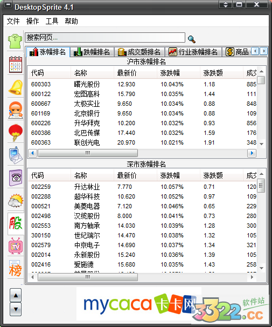272x327 pixels.
Task: Click sidebar scroll down arrow button
Action: (x=16, y=309)
